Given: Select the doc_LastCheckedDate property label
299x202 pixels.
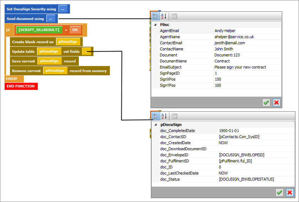Looking at the screenshot, I should pos(179,173).
